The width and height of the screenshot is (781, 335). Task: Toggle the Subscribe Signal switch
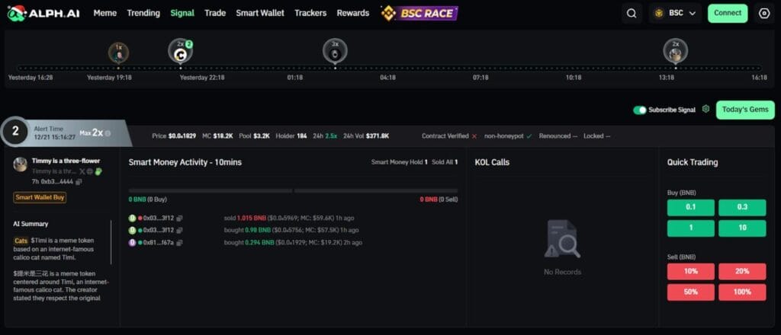pyautogui.click(x=640, y=110)
